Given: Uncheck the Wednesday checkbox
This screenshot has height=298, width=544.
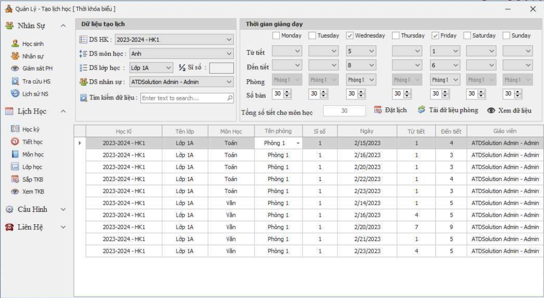Looking at the screenshot, I should pos(350,36).
